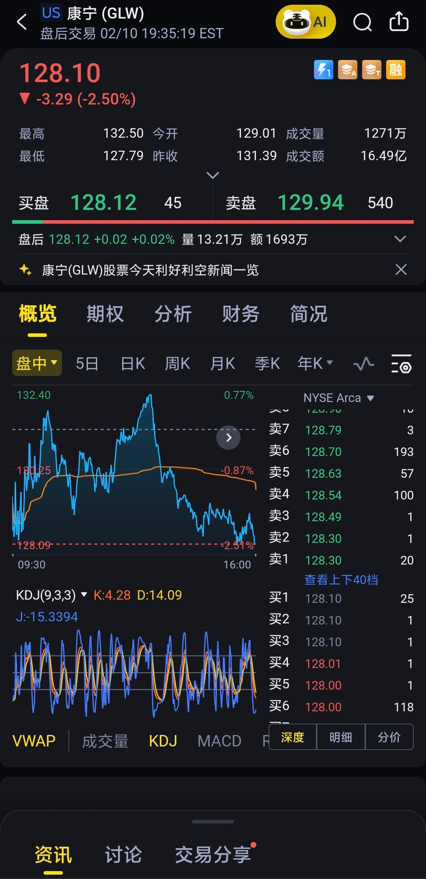This screenshot has height=879, width=426.
Task: Select the 深度 order book view
Action: 293,737
